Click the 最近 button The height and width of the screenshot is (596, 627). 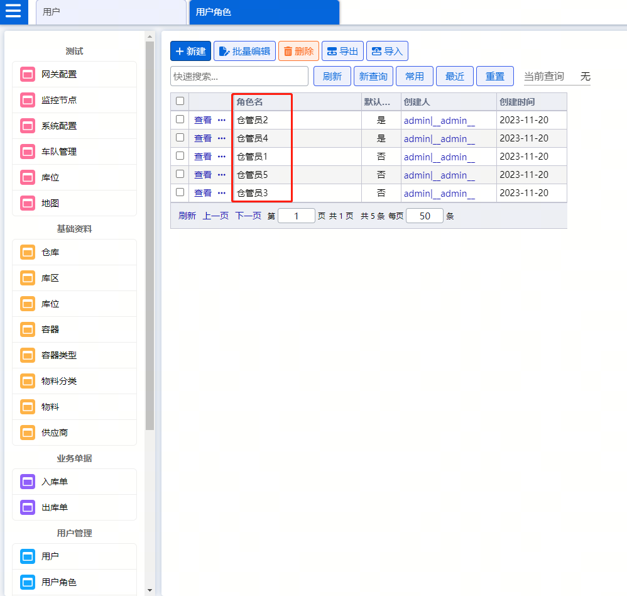pyautogui.click(x=455, y=76)
